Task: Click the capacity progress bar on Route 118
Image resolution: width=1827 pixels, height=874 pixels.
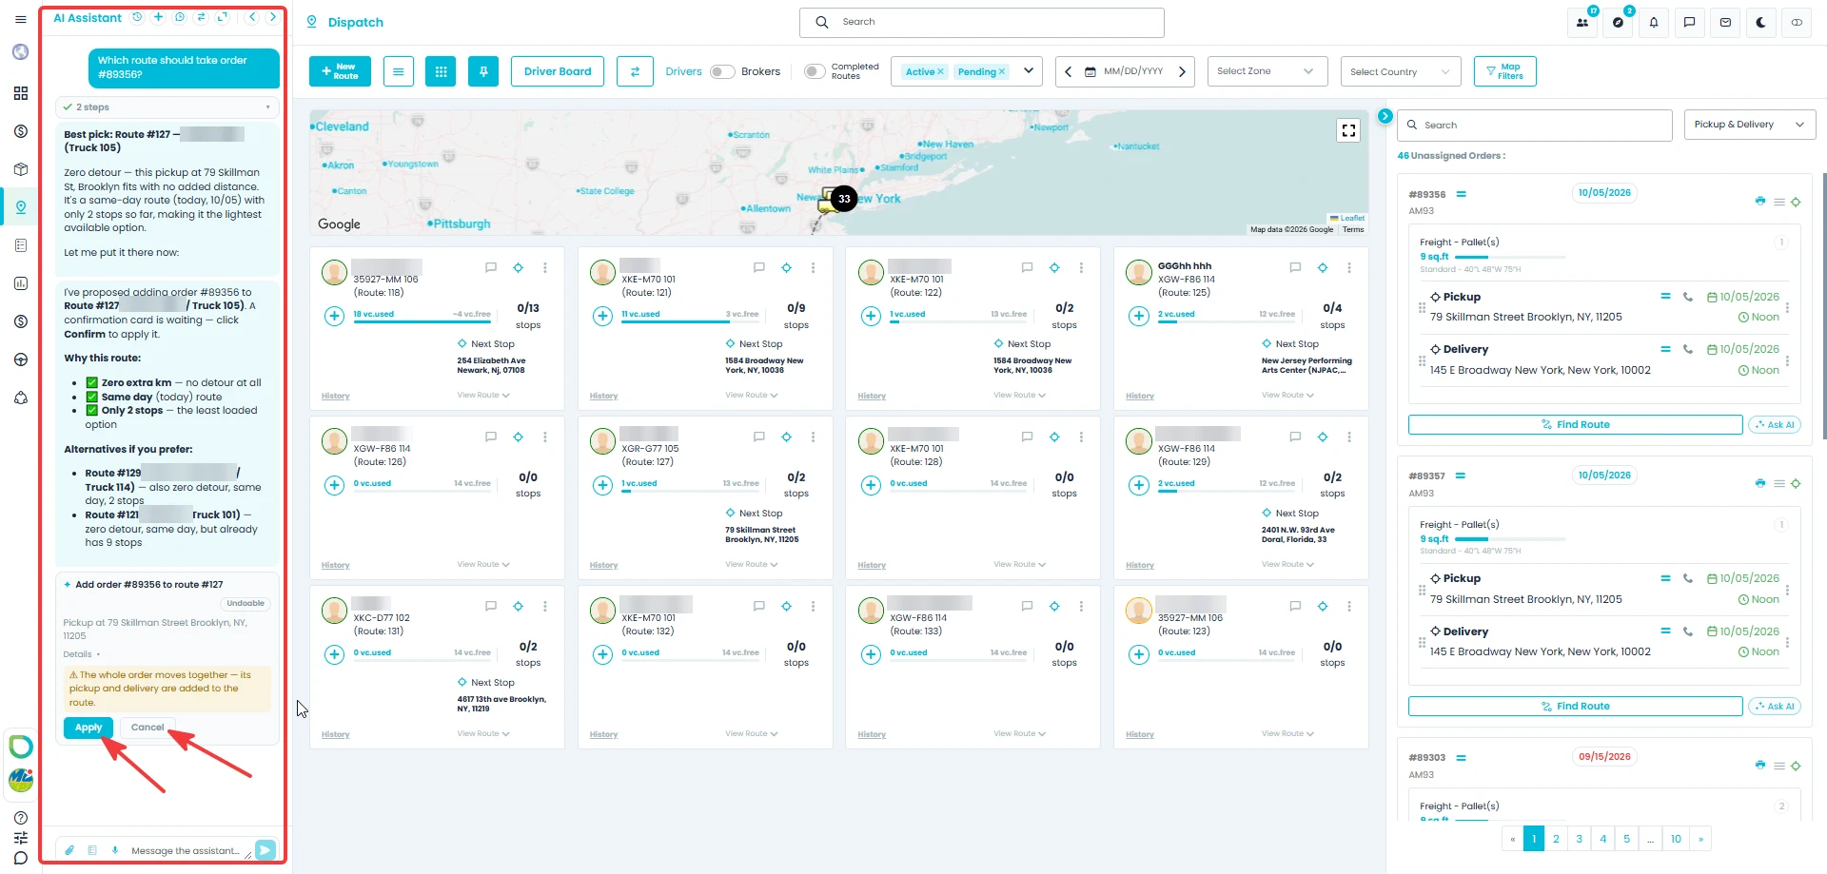Action: [x=422, y=320]
